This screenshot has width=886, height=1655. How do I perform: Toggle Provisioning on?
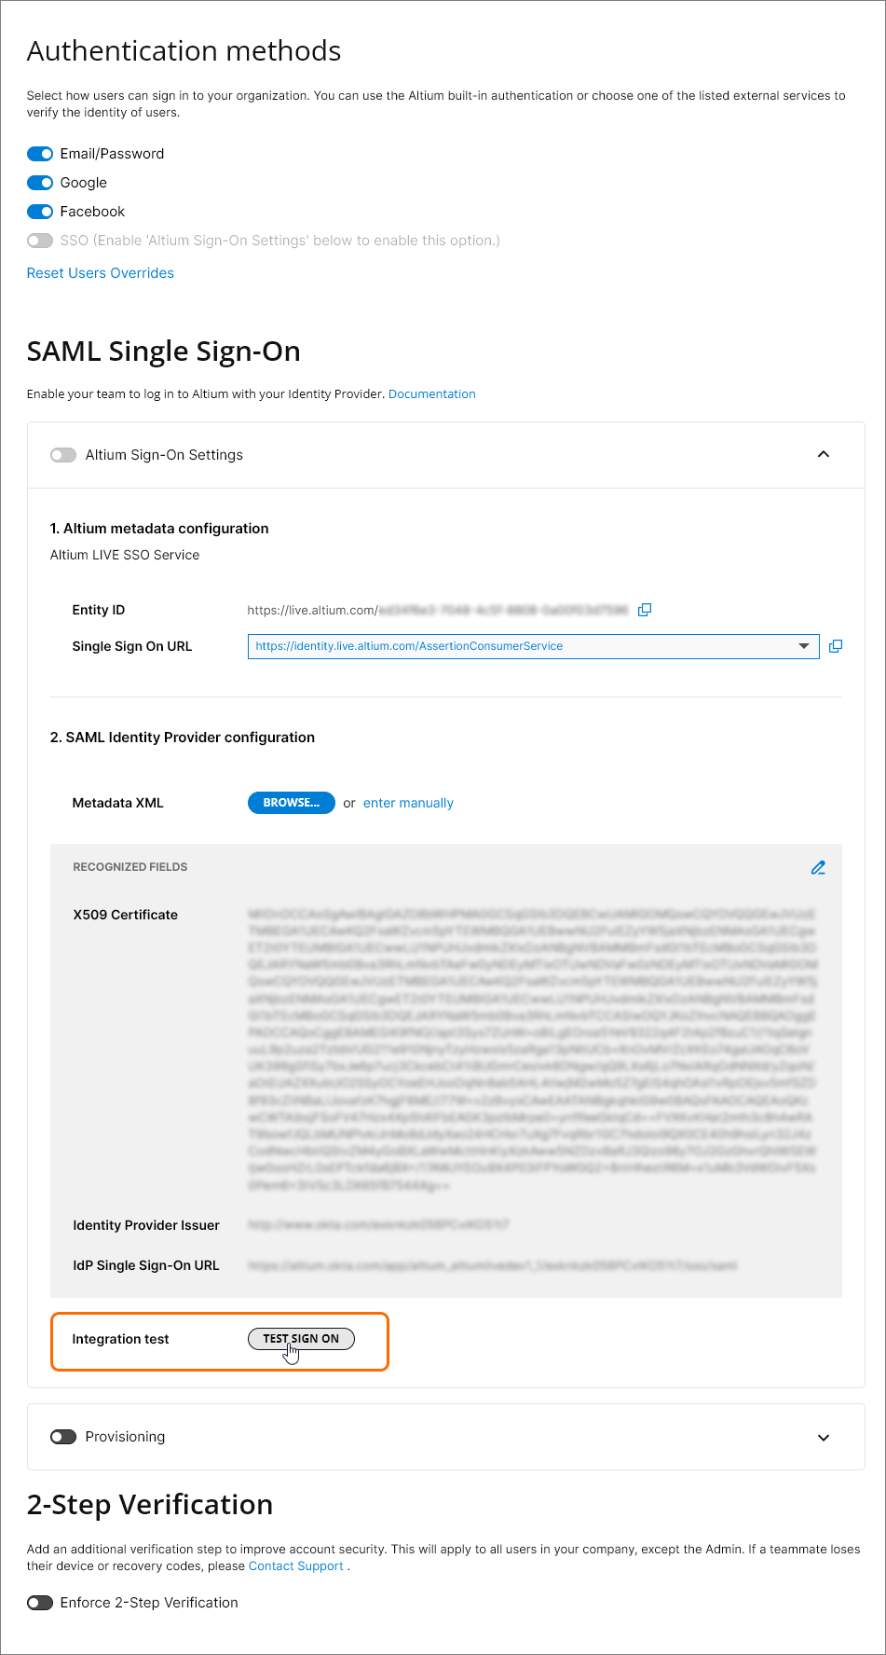point(63,1437)
